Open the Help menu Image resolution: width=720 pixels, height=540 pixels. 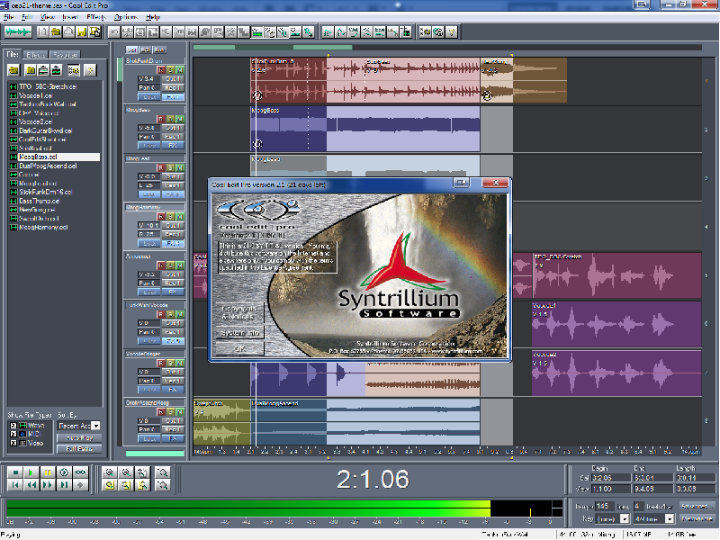pos(152,17)
